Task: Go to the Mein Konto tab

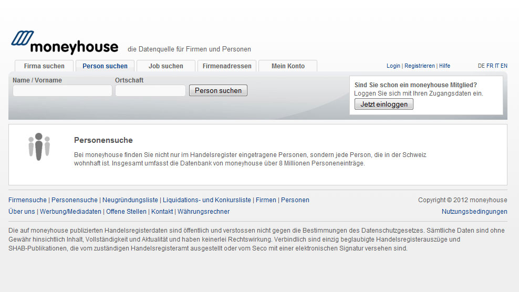Action: 288,66
